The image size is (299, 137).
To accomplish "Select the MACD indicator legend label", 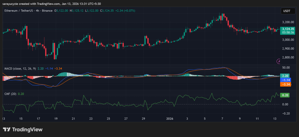I will click(x=19, y=68).
